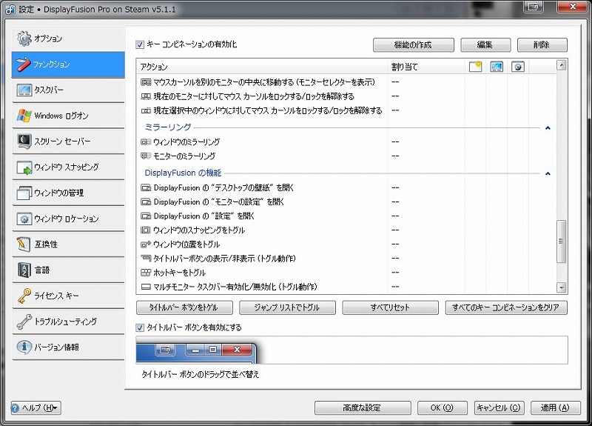Click the function list scrollbar thumb
The image size is (592, 426).
(x=562, y=242)
